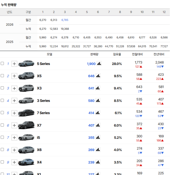Click the i5 car thumbnail image
The width and height of the screenshot is (182, 175).
click(26, 138)
